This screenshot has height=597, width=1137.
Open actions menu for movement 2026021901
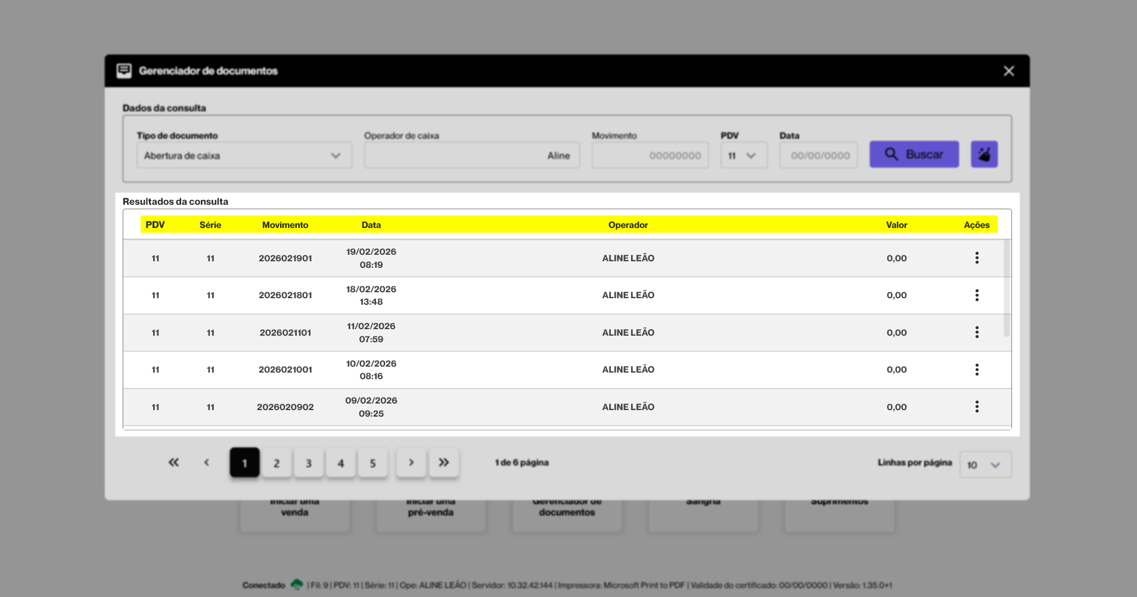coord(977,258)
